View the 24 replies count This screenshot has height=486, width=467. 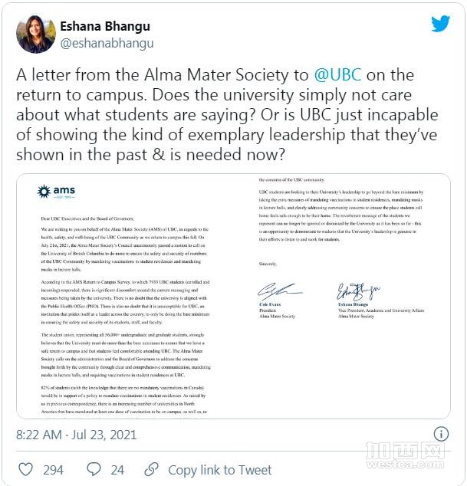pyautogui.click(x=117, y=469)
